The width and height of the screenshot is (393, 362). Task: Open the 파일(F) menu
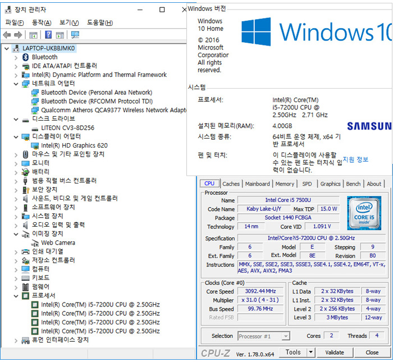(x=15, y=23)
